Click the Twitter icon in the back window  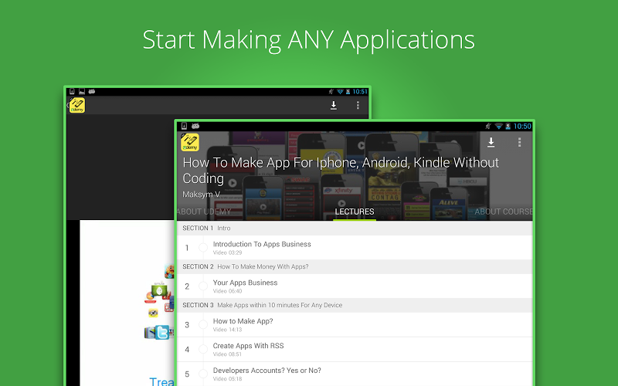coord(162,333)
